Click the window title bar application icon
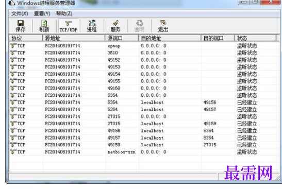Viewport: 282px width, 189px height. (12, 3)
